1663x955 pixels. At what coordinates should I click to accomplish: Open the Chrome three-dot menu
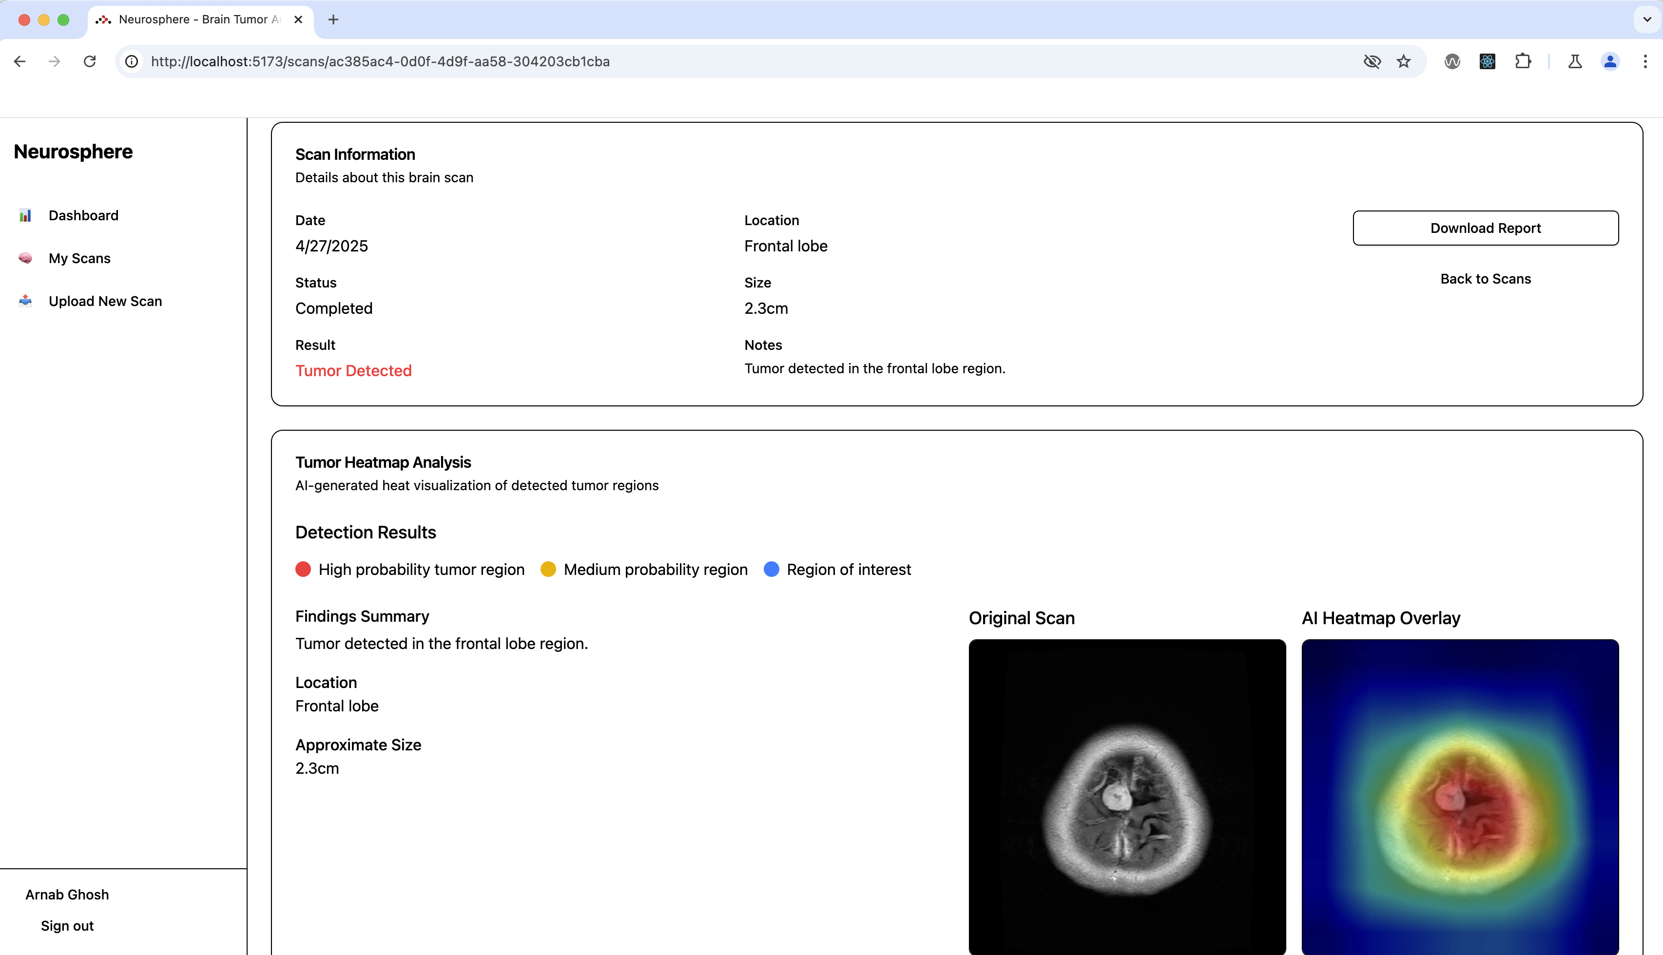1645,61
